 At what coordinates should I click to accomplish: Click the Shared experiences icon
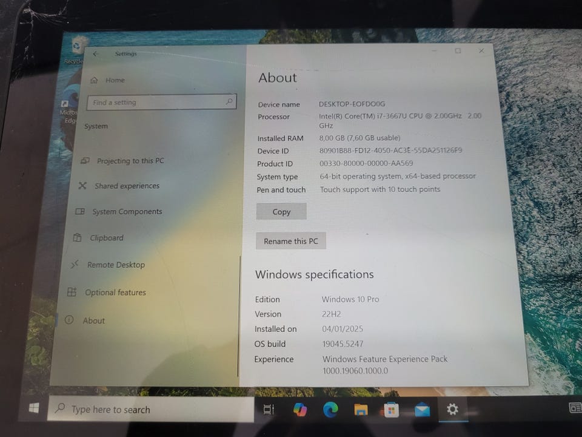tap(82, 186)
